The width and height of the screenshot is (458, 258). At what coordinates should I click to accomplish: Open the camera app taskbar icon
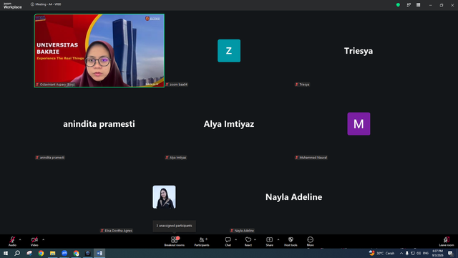click(x=87, y=253)
